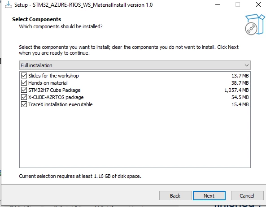The width and height of the screenshot is (266, 207).
Task: Open the Full installation type dropdown
Action: coord(135,65)
